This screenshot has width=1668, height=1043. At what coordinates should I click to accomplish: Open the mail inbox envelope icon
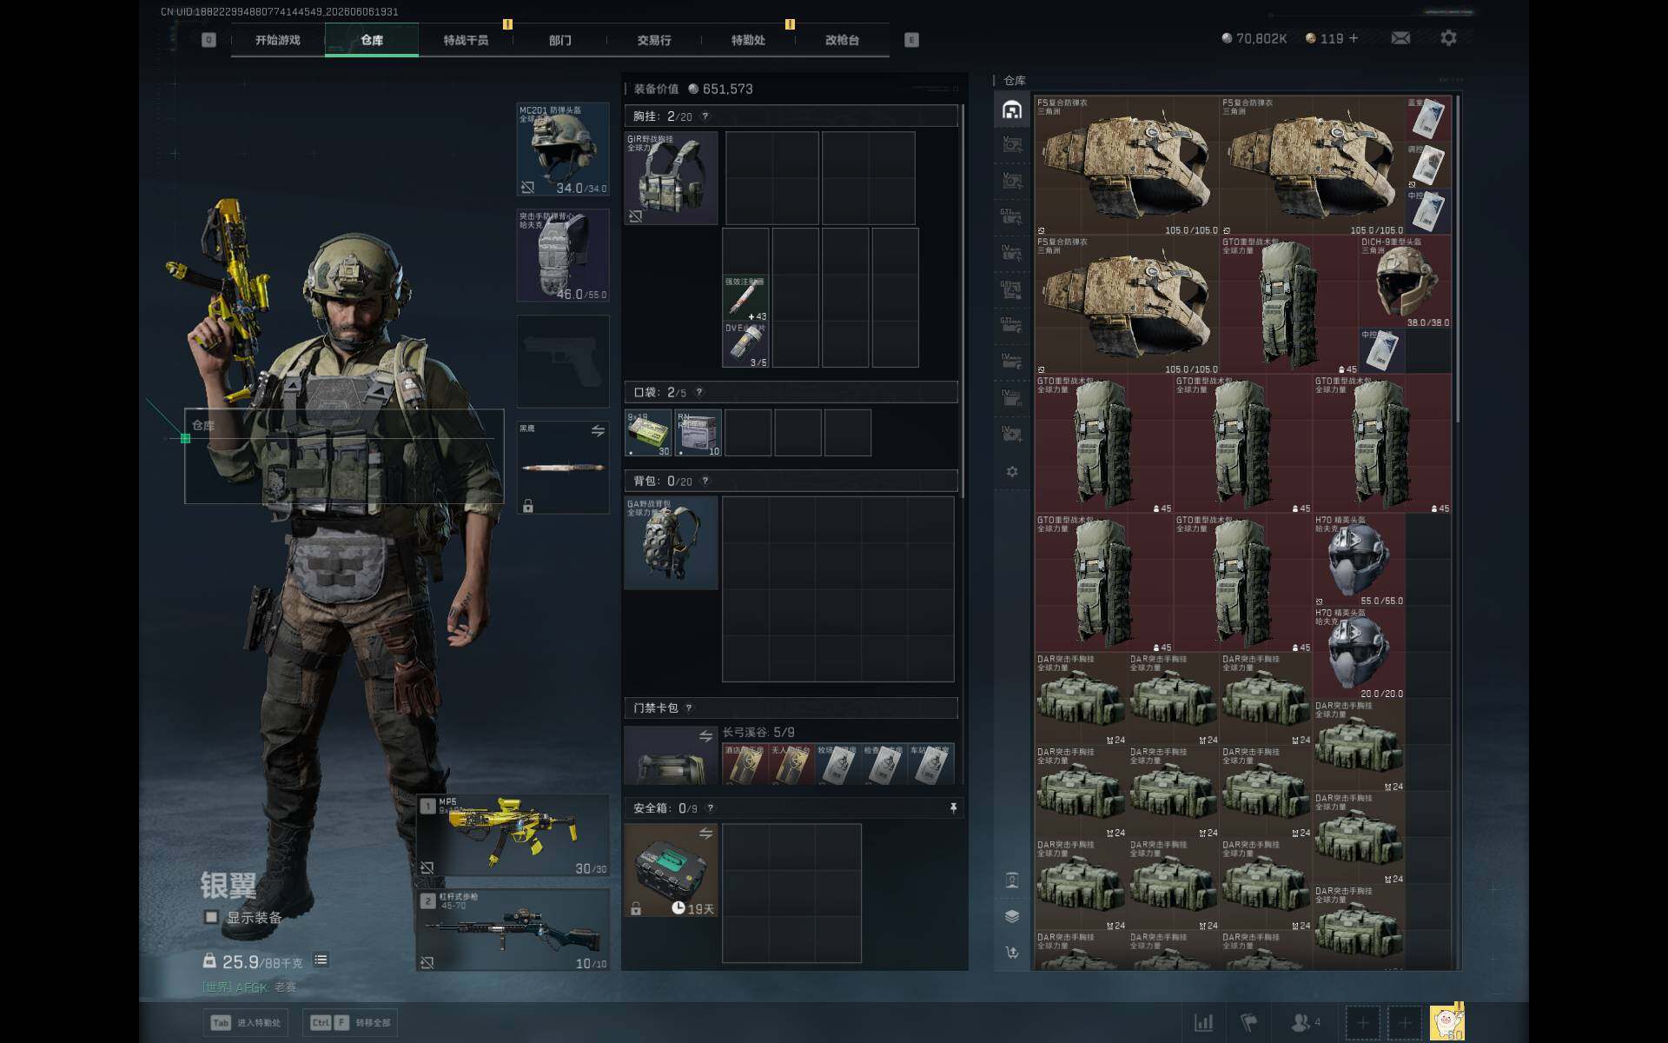1400,38
